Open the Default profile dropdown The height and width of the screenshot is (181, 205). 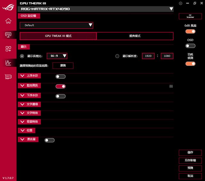[56, 25]
